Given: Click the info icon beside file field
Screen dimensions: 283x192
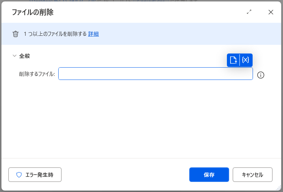Looking at the screenshot, I should 261,75.
